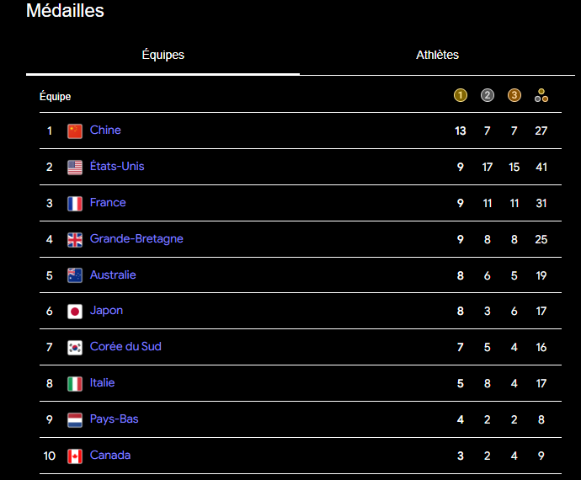Click the total medals column icon
Image resolution: width=581 pixels, height=480 pixels.
click(x=541, y=95)
